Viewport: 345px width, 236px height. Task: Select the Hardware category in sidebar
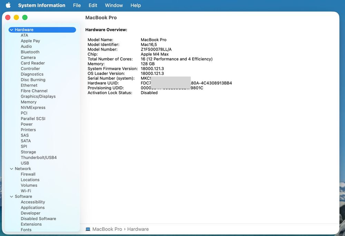pos(42,30)
